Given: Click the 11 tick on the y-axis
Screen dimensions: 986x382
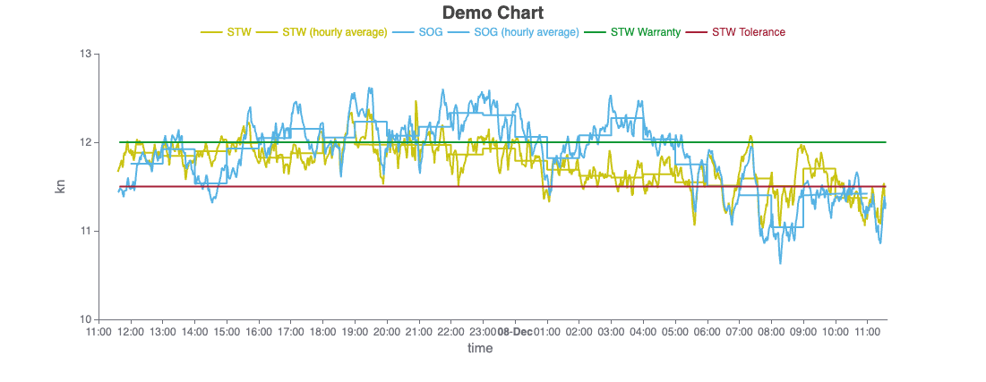Looking at the screenshot, I should click(x=88, y=231).
